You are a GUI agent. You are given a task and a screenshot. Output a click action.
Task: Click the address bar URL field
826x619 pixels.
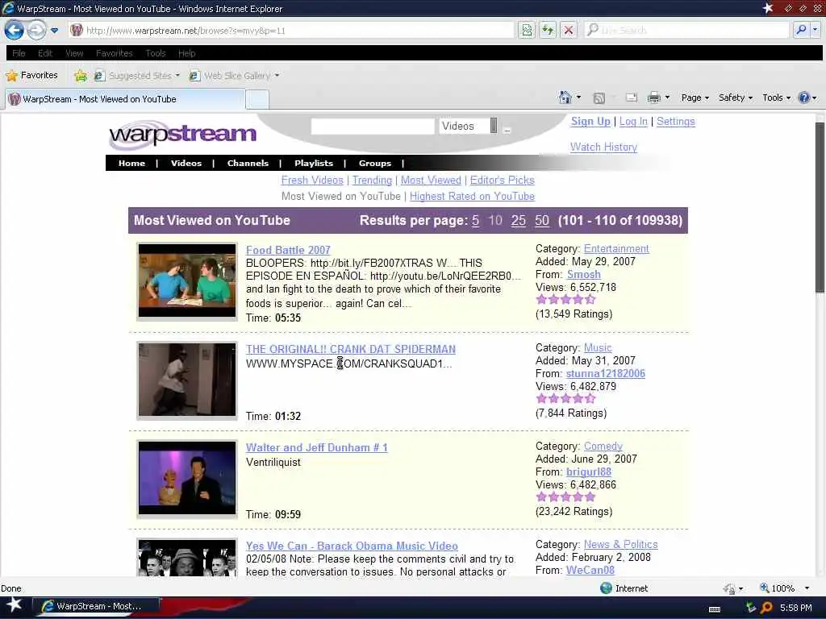(290, 30)
